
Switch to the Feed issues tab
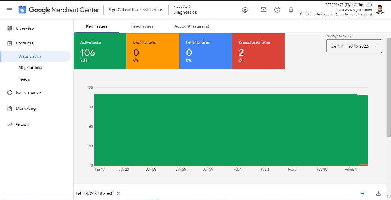pos(142,26)
